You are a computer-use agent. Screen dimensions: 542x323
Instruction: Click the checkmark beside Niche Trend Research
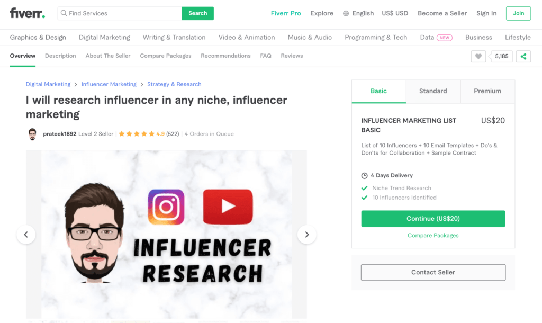[x=365, y=187]
